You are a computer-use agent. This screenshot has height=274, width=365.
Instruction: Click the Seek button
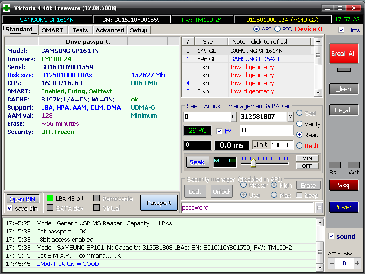(x=197, y=162)
